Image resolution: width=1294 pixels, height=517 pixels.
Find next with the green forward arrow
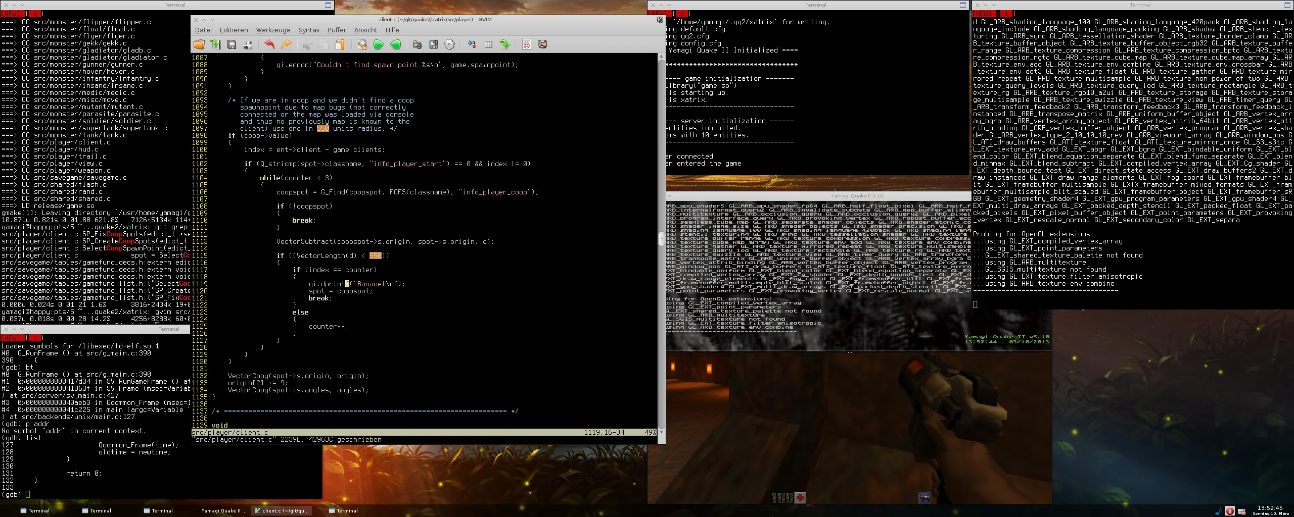(379, 44)
